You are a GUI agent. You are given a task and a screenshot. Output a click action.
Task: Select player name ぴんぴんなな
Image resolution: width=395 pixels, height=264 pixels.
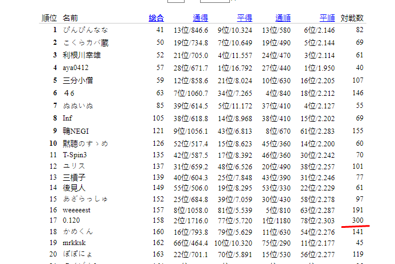point(85,30)
